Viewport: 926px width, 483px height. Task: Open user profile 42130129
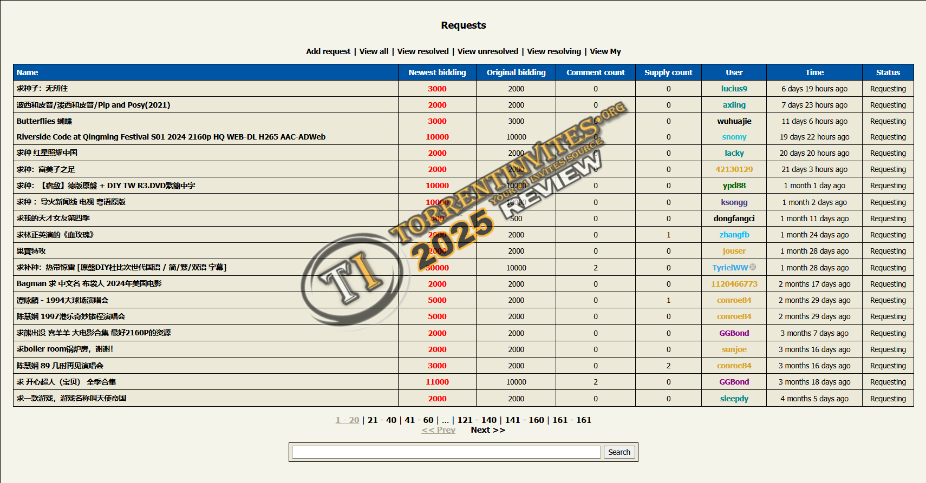734,169
